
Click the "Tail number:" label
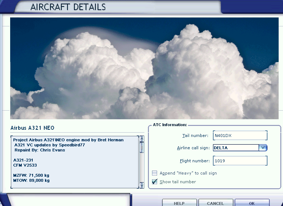click(195, 136)
